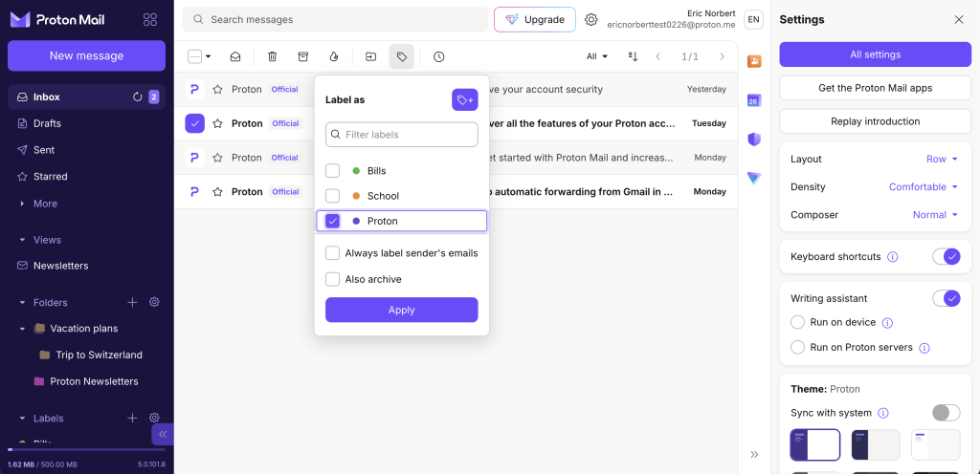Viewport: 980px width, 474px height.
Task: Open Folders settings gear icon
Action: [154, 303]
